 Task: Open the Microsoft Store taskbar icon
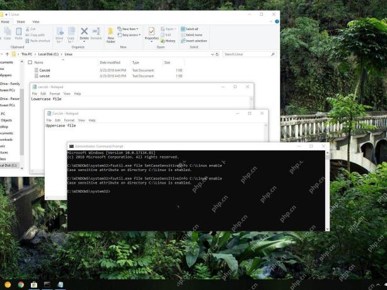[34, 284]
